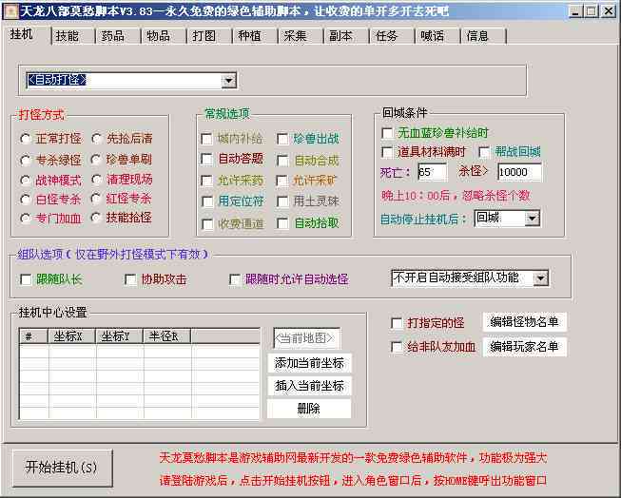Go to the 种植 tab
The height and width of the screenshot is (498, 621).
pyautogui.click(x=255, y=36)
